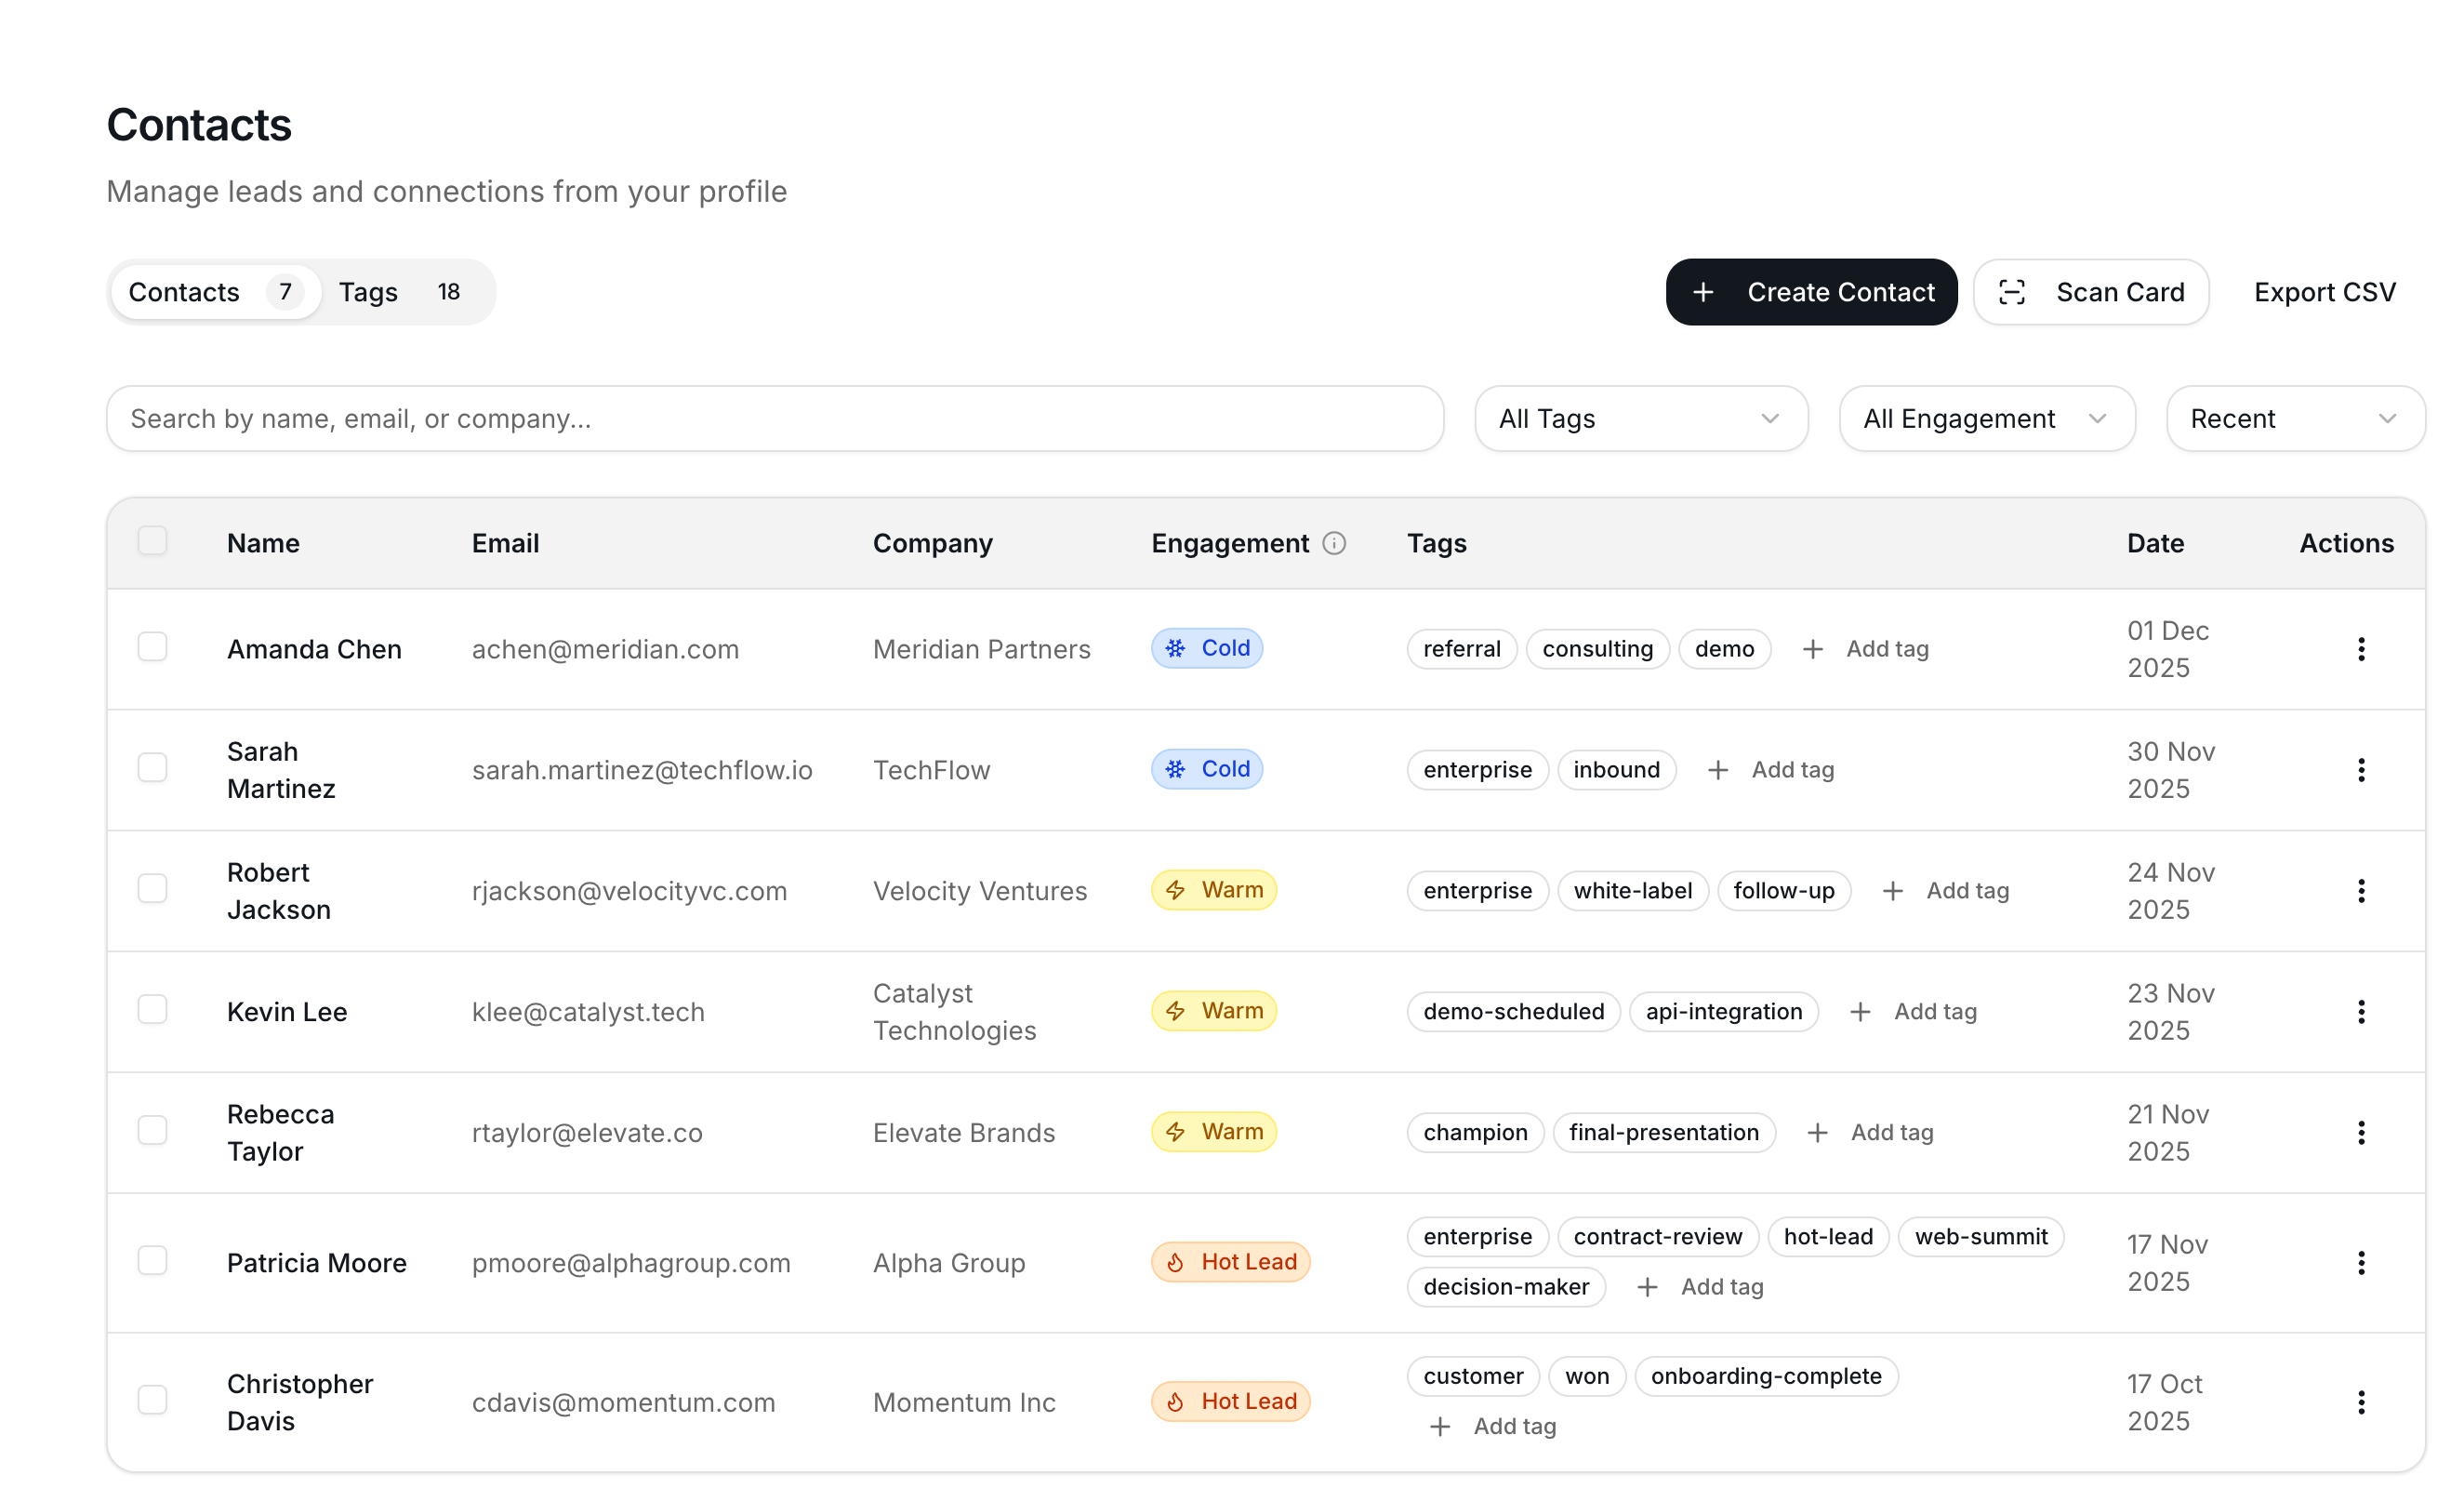Screen dimensions: 2464x1488
Task: Click the Scan Card scanner icon
Action: [x=2012, y=292]
